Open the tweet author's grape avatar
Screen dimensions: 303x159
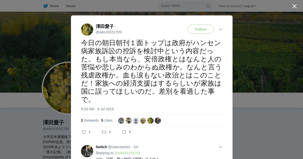tap(87, 30)
